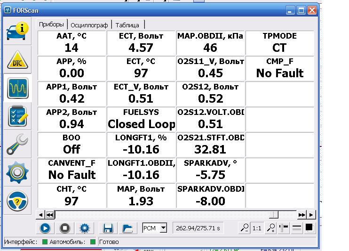This screenshot has height=251, width=349.
Task: Select the LONGFT1, % gauge cell
Action: [141, 144]
